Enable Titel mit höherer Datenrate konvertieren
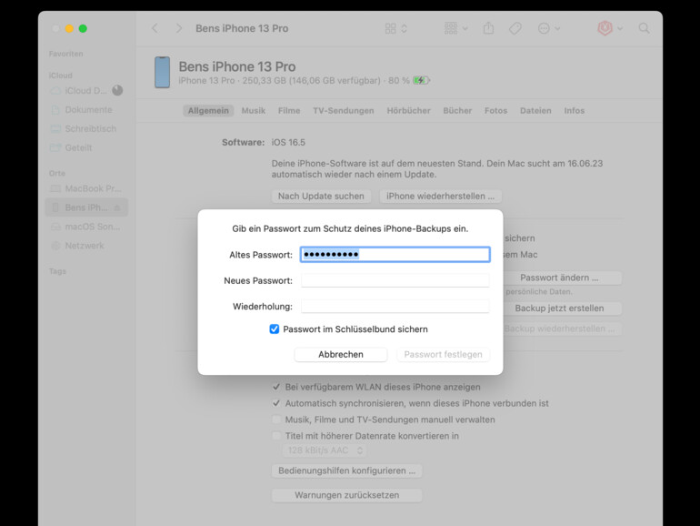The width and height of the screenshot is (700, 526). point(276,436)
